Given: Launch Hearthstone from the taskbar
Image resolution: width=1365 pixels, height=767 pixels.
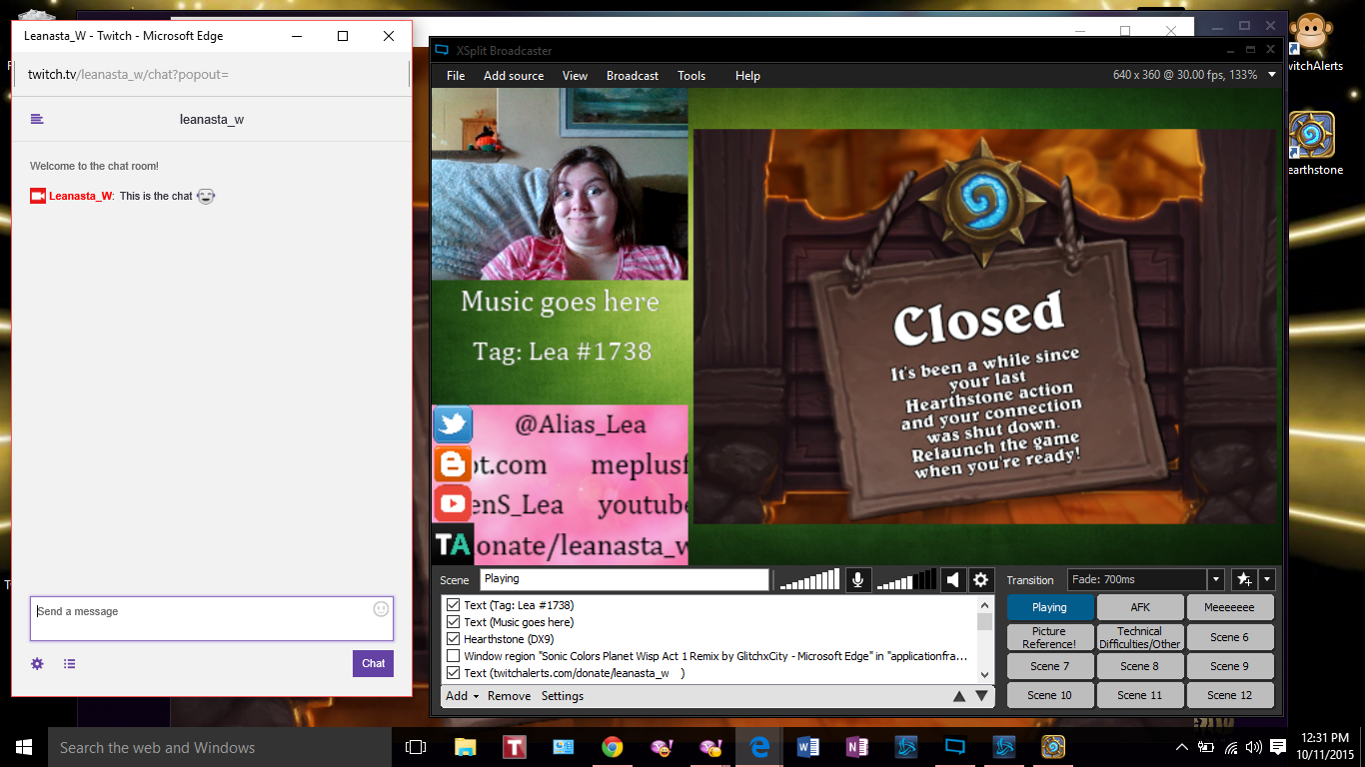Looking at the screenshot, I should point(1052,746).
